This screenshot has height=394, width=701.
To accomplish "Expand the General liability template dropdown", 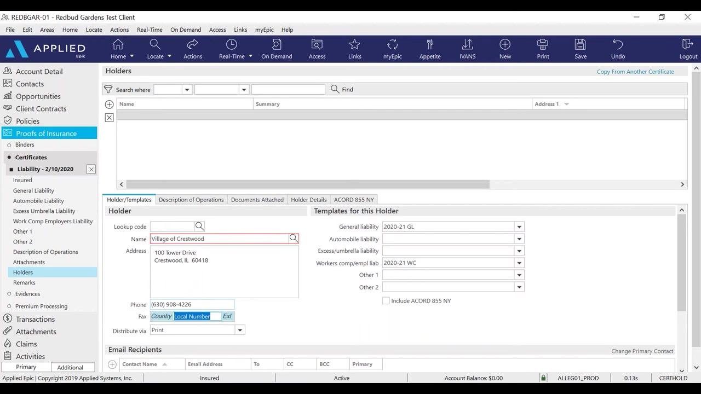I will click(519, 227).
